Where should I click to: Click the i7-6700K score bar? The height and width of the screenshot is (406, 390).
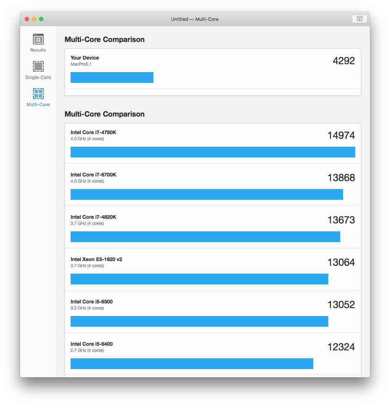point(207,194)
